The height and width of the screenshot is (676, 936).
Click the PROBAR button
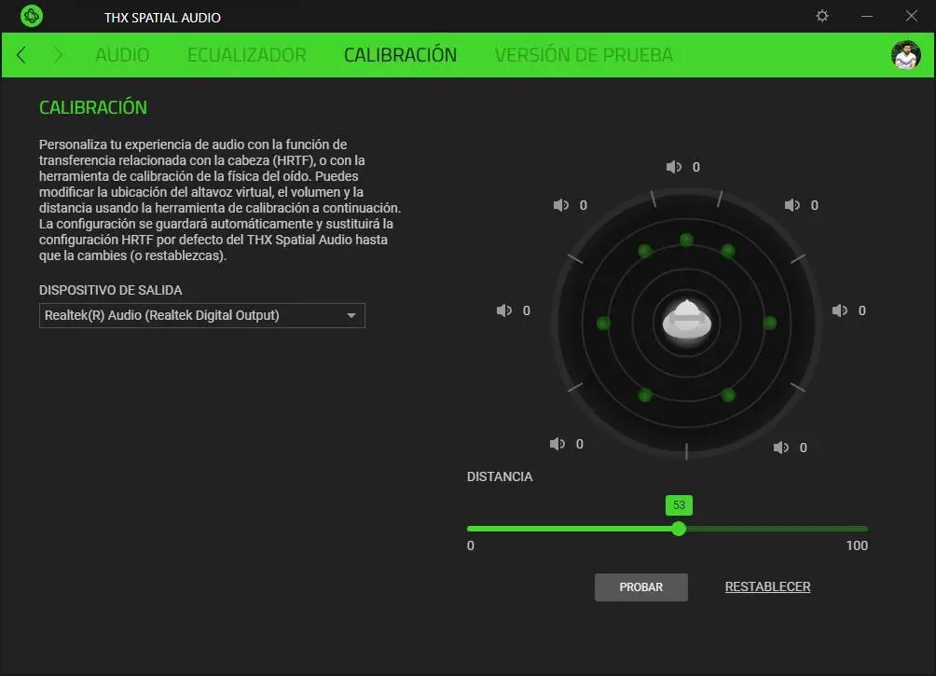click(x=641, y=587)
